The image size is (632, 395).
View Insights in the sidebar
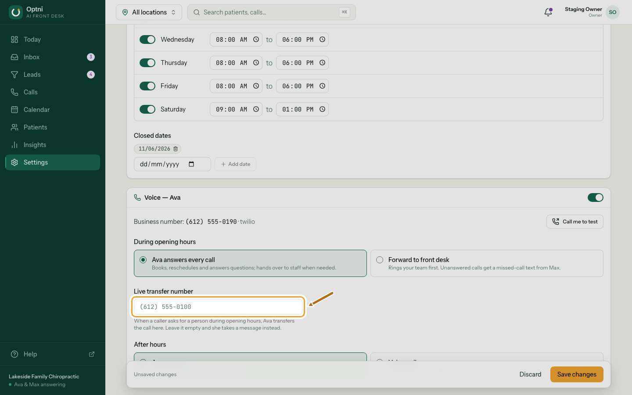point(53,145)
